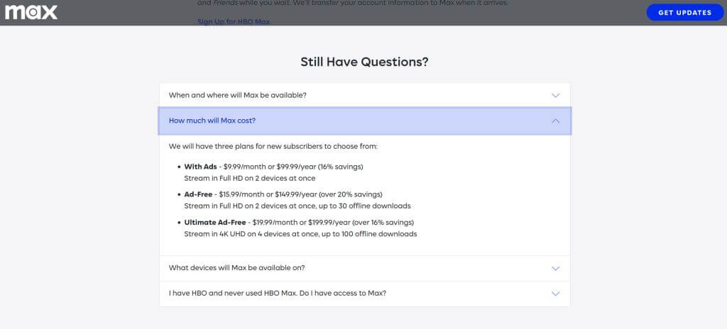Open "What devices will Max be available on?"
The width and height of the screenshot is (727, 329).
(236, 268)
